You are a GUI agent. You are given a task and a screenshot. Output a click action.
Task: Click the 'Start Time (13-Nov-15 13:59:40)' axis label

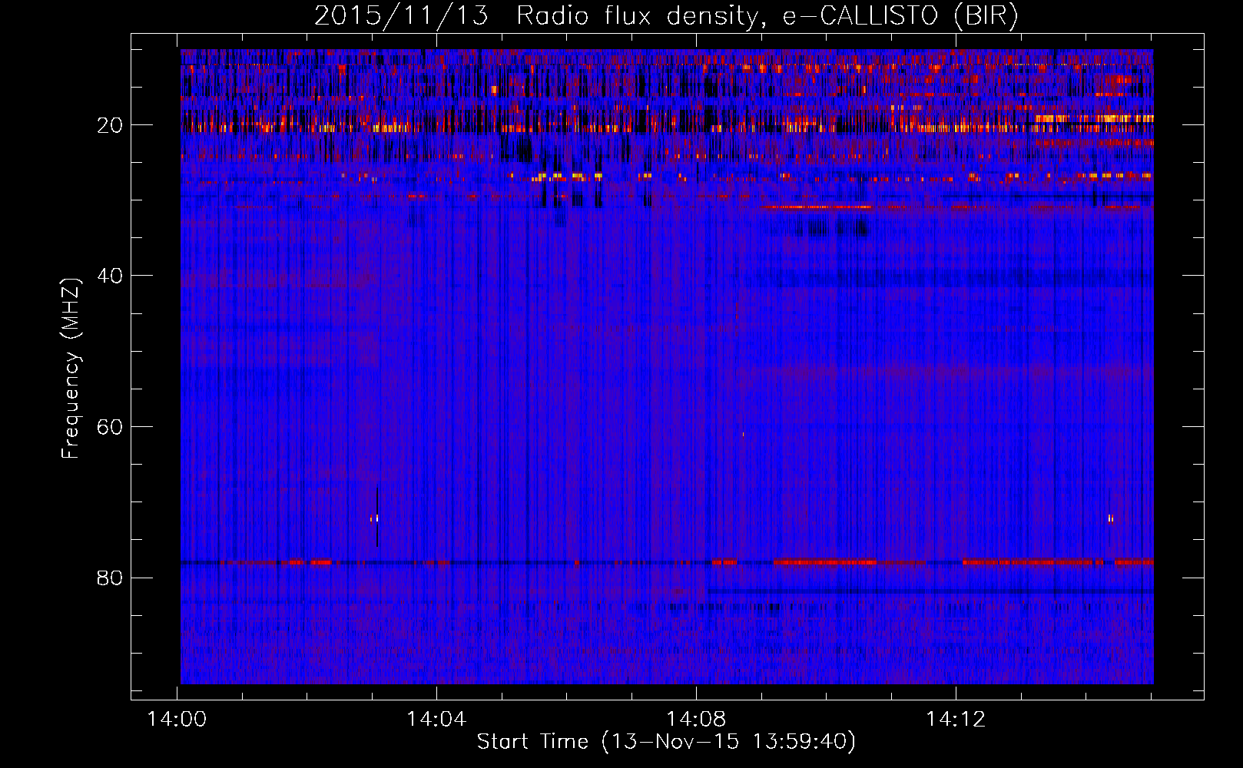tap(666, 742)
